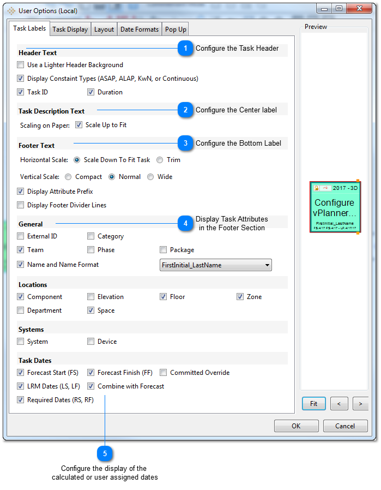Check the Committed Override checkbox

point(163,373)
